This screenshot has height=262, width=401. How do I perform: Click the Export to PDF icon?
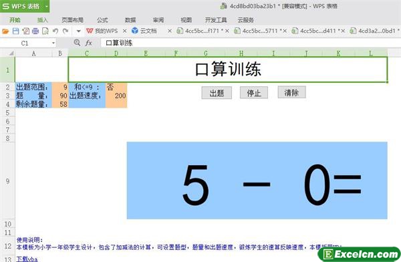point(25,31)
